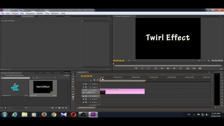Screen dimensions: 224x126
Task: Click the Find icon in Project panel
Action: tap(56, 108)
